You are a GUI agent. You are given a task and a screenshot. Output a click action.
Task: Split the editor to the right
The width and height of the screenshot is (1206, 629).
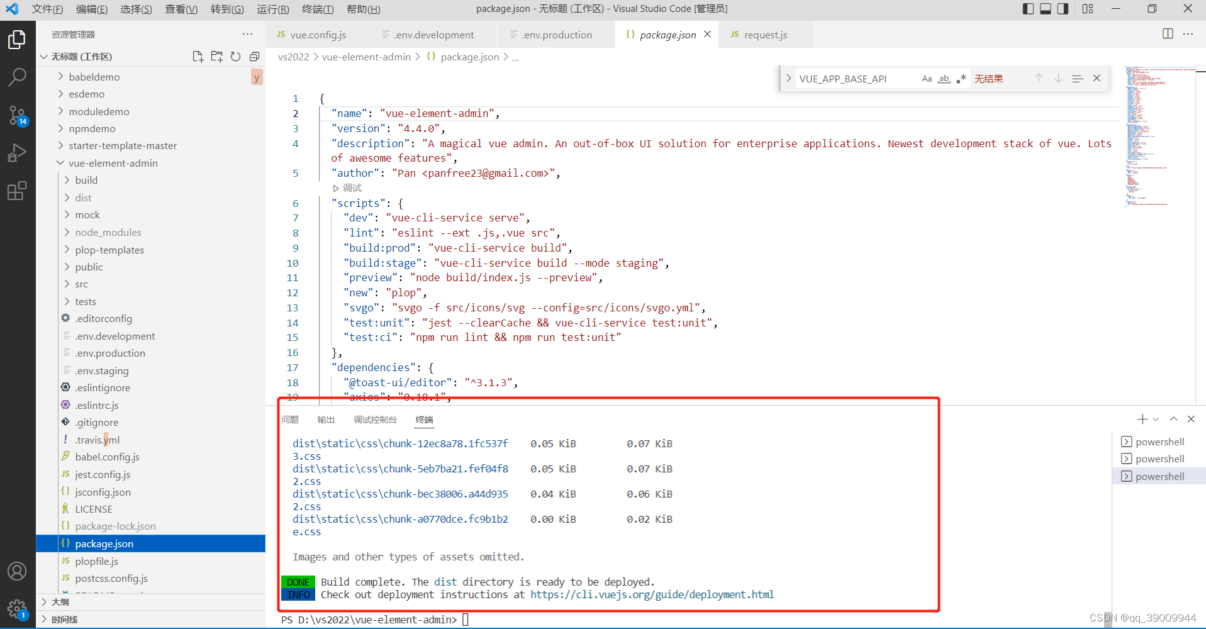click(x=1168, y=34)
